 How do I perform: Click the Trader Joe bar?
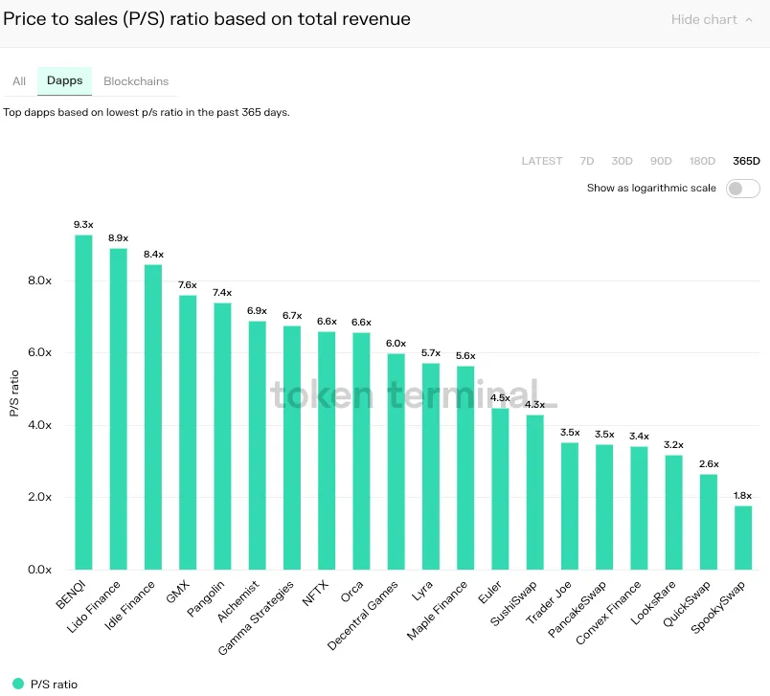coord(570,506)
